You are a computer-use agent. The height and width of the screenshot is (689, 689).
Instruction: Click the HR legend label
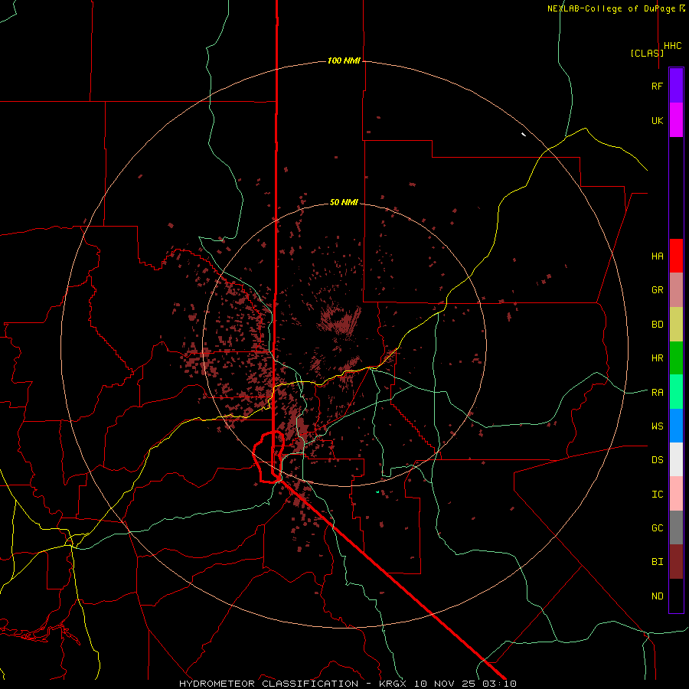pyautogui.click(x=657, y=358)
